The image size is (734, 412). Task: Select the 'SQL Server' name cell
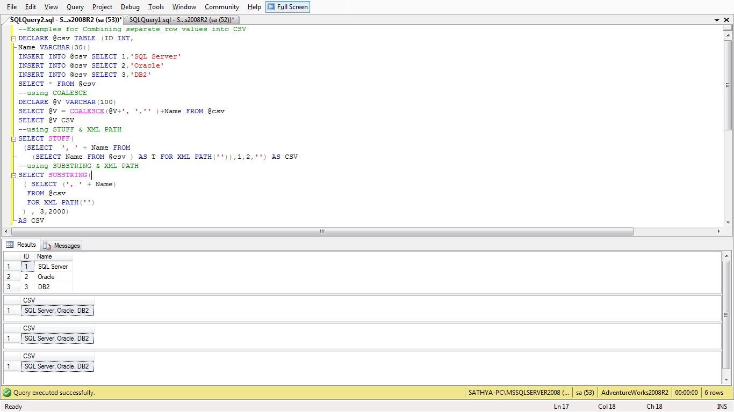pos(53,266)
